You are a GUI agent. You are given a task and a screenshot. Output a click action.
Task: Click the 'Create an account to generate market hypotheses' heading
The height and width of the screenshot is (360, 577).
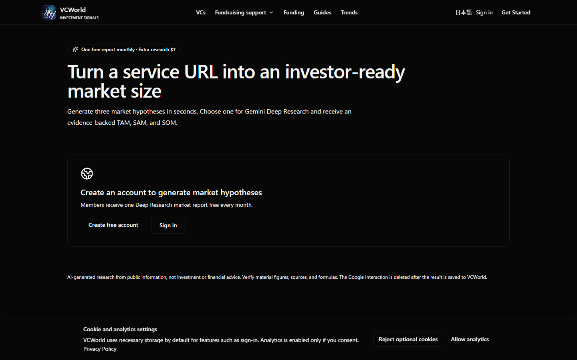click(171, 192)
